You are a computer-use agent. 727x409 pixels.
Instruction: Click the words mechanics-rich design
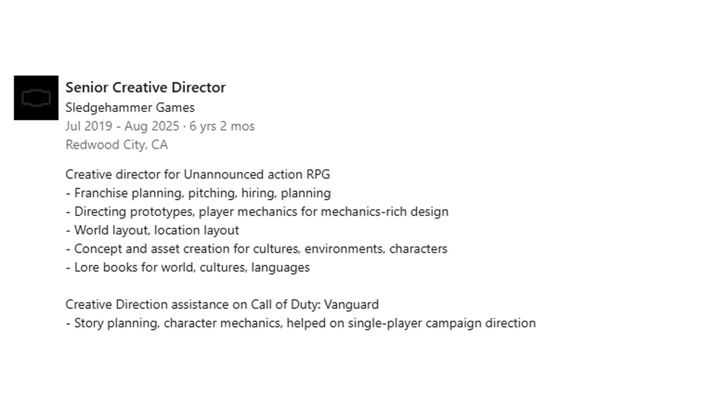(x=385, y=212)
